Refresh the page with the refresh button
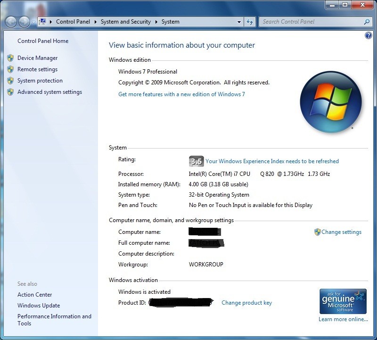The width and height of the screenshot is (377, 340). click(250, 22)
